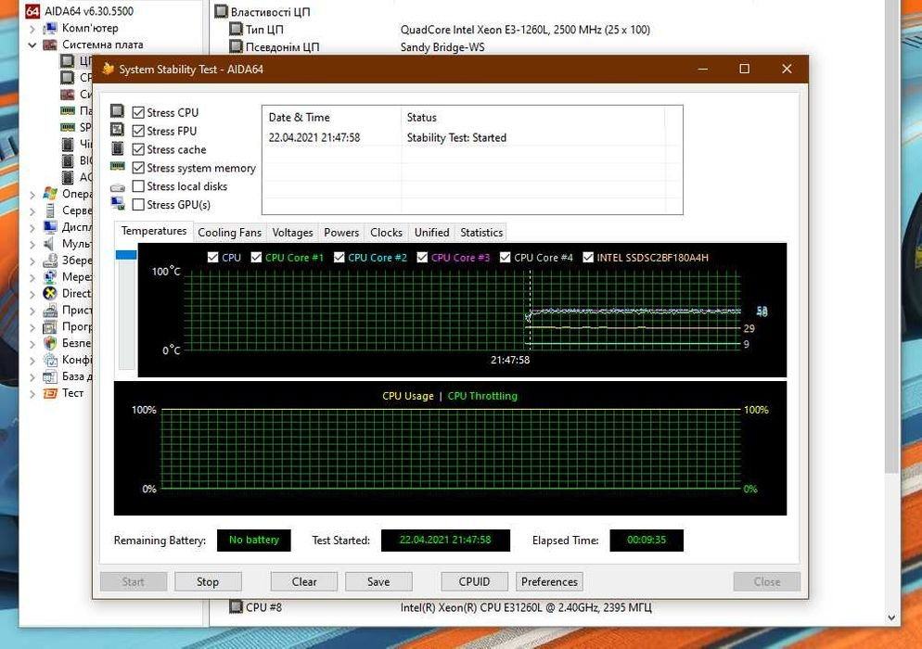Uncheck the Stress system memory checkbox
922x649 pixels.
click(138, 168)
